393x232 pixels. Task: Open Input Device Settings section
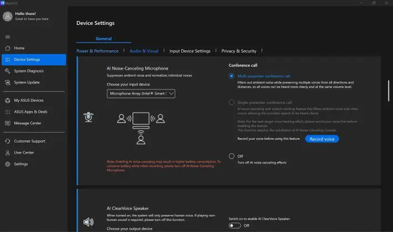(190, 51)
